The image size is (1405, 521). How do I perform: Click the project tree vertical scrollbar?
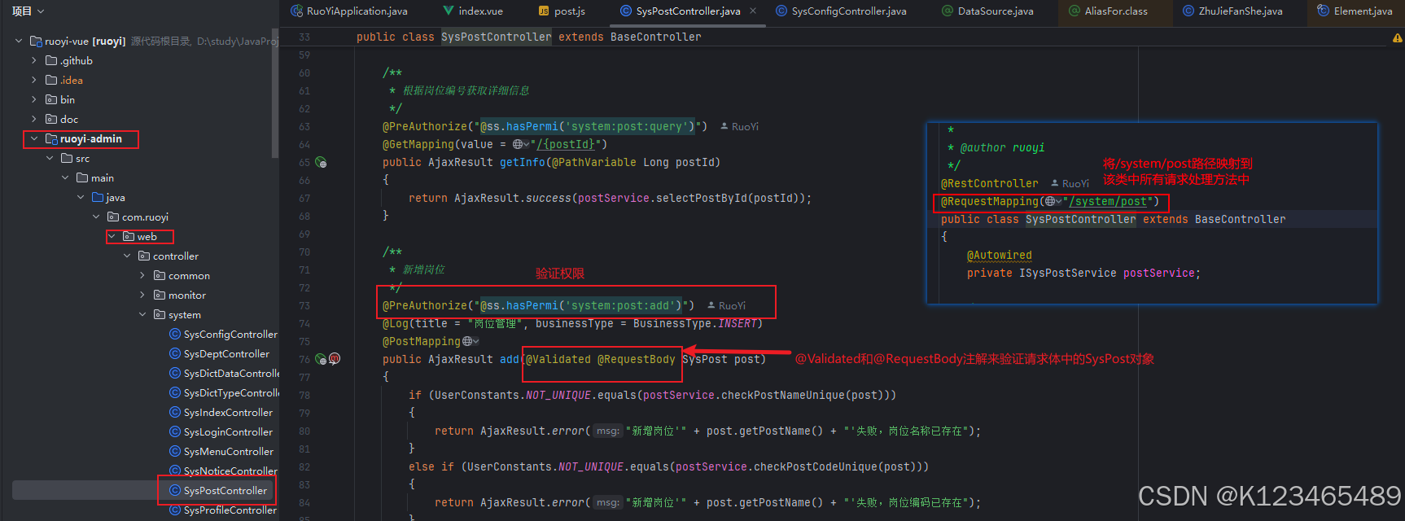275,94
